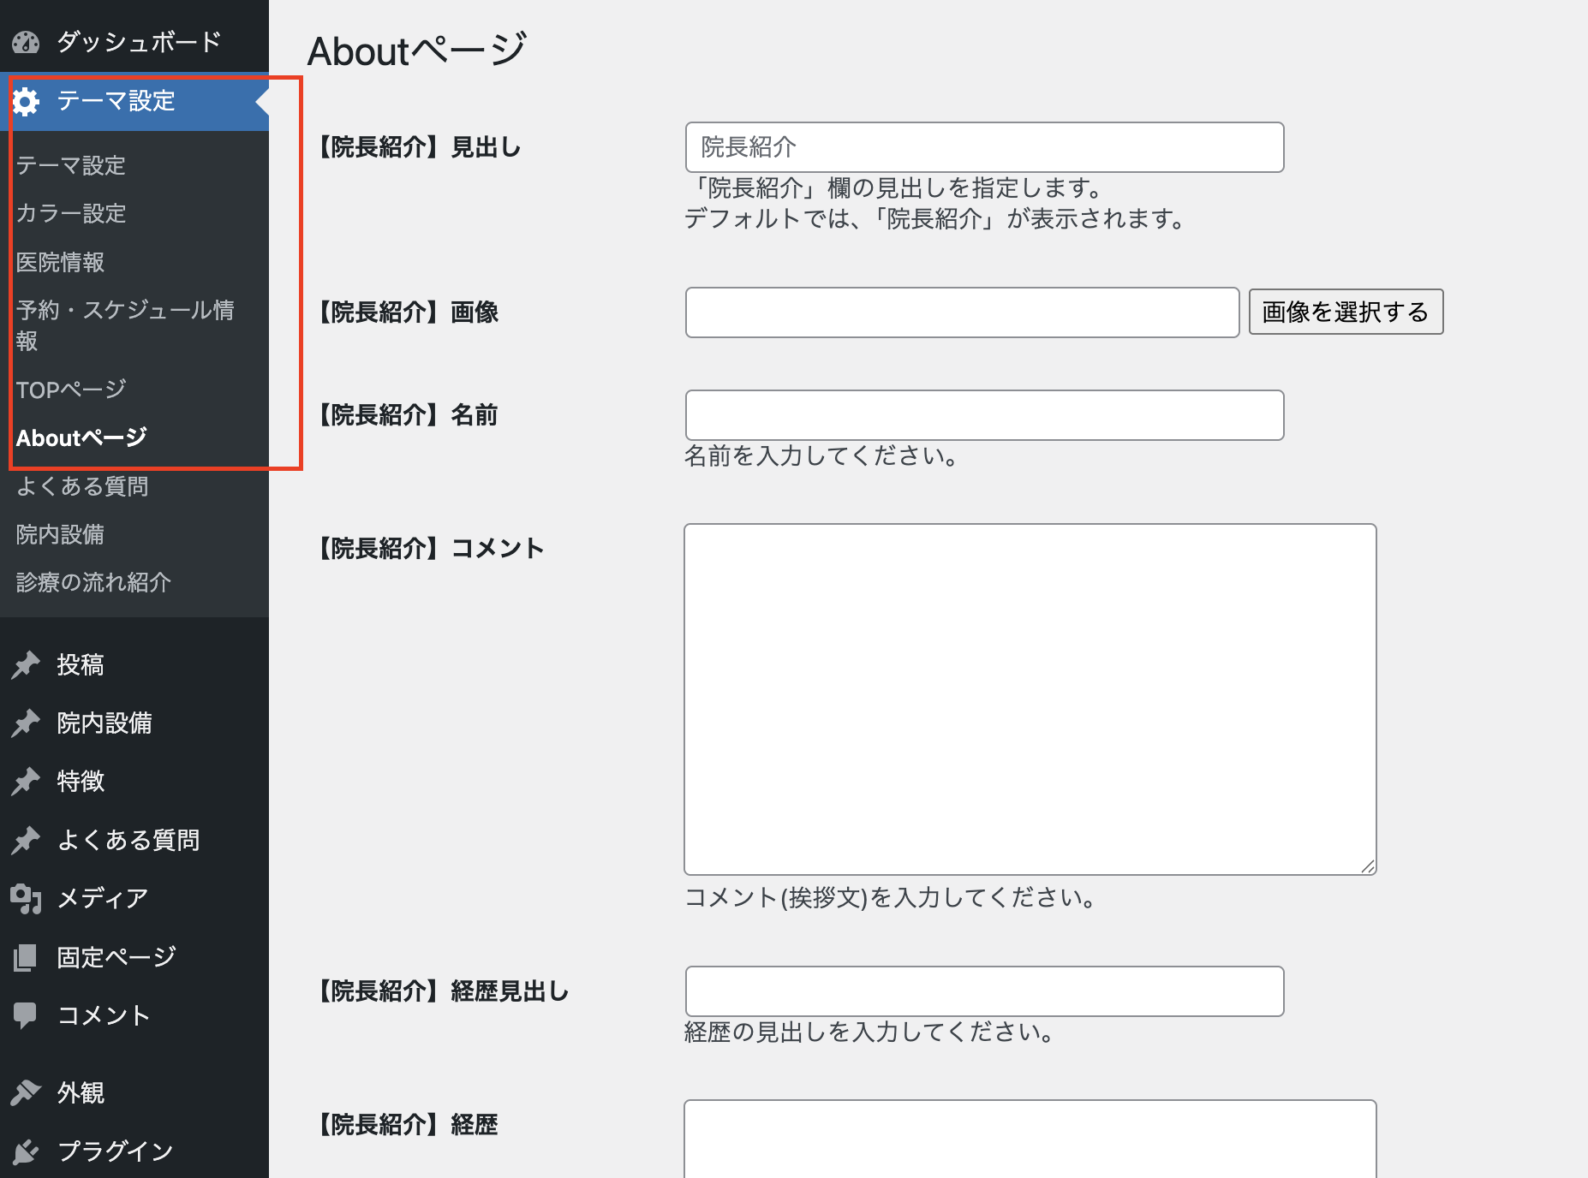Screen dimensions: 1588x1178
Task: Open Media via the メディア icon
Action: point(26,898)
